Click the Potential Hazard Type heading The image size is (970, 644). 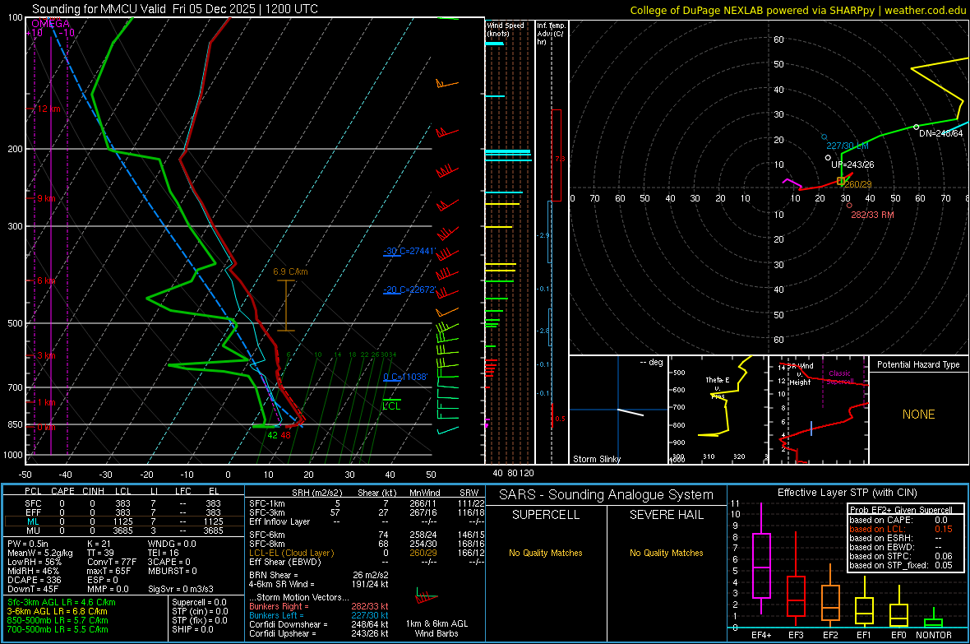pyautogui.click(x=918, y=364)
